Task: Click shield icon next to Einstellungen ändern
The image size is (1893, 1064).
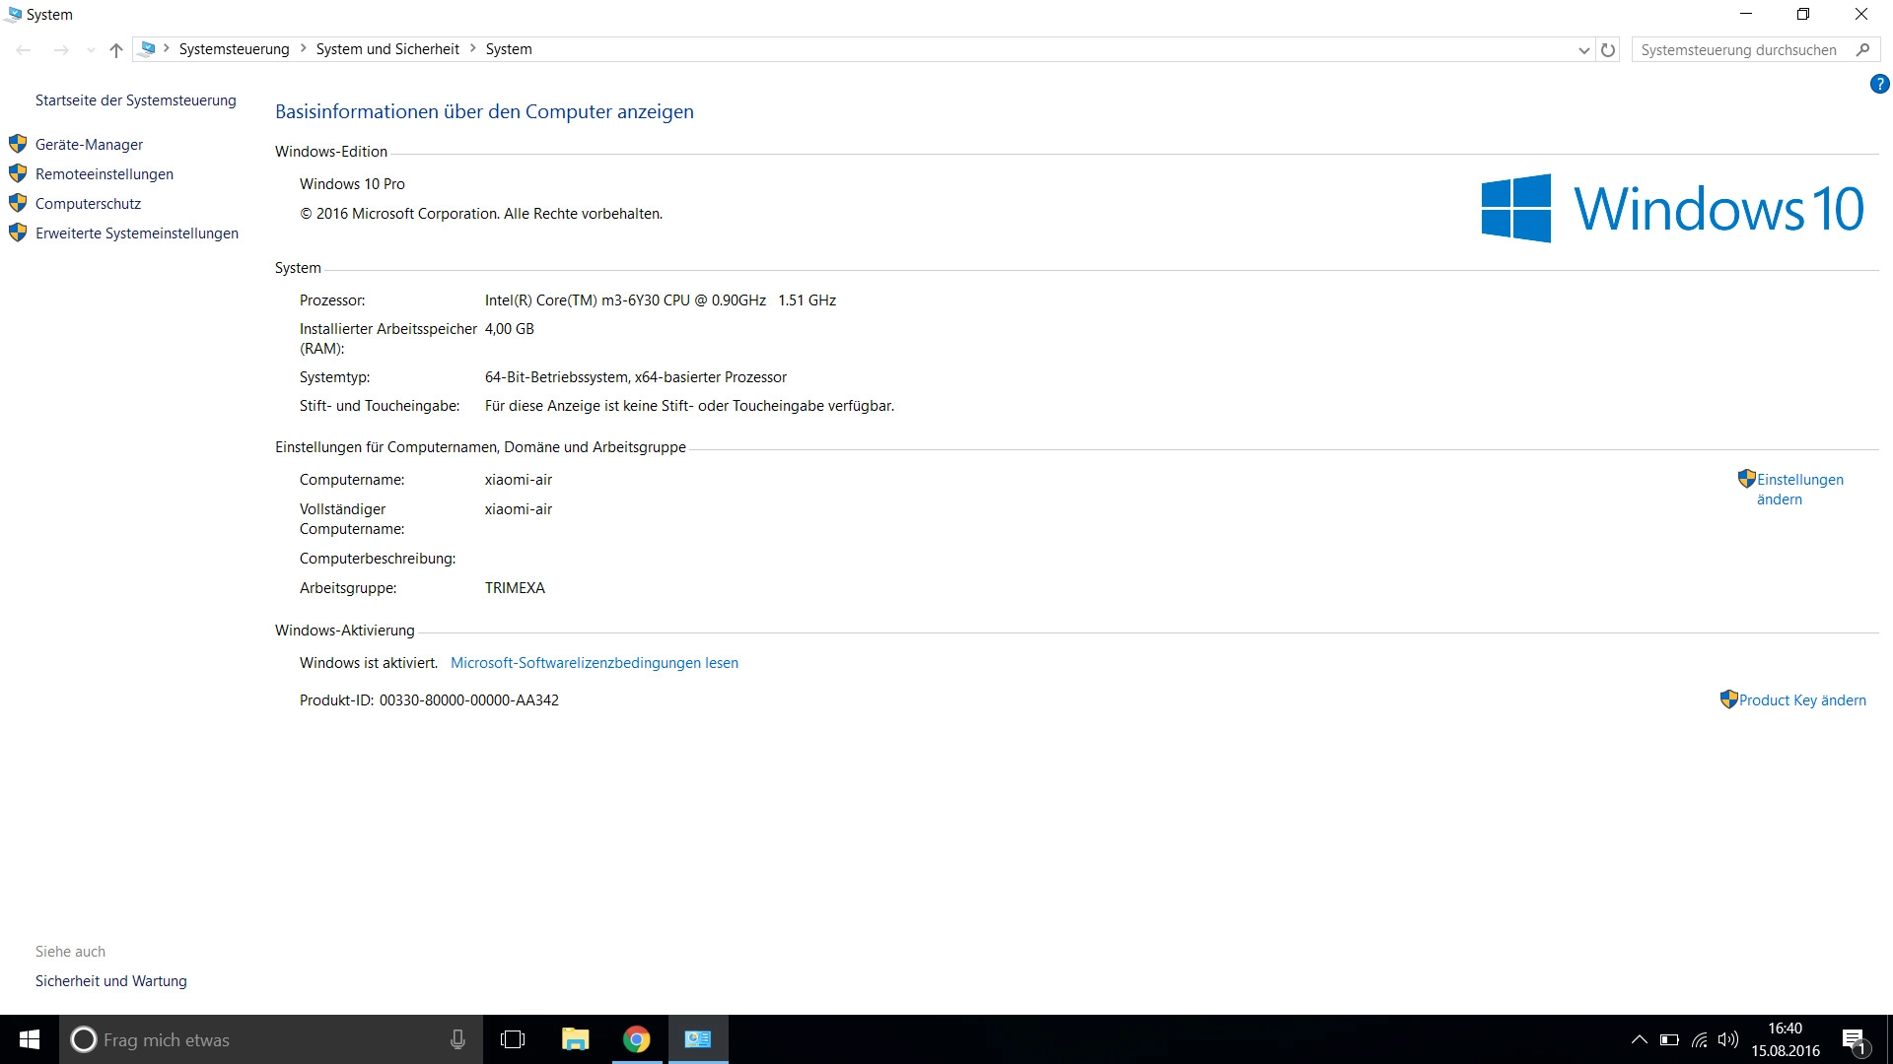Action: tap(1746, 479)
